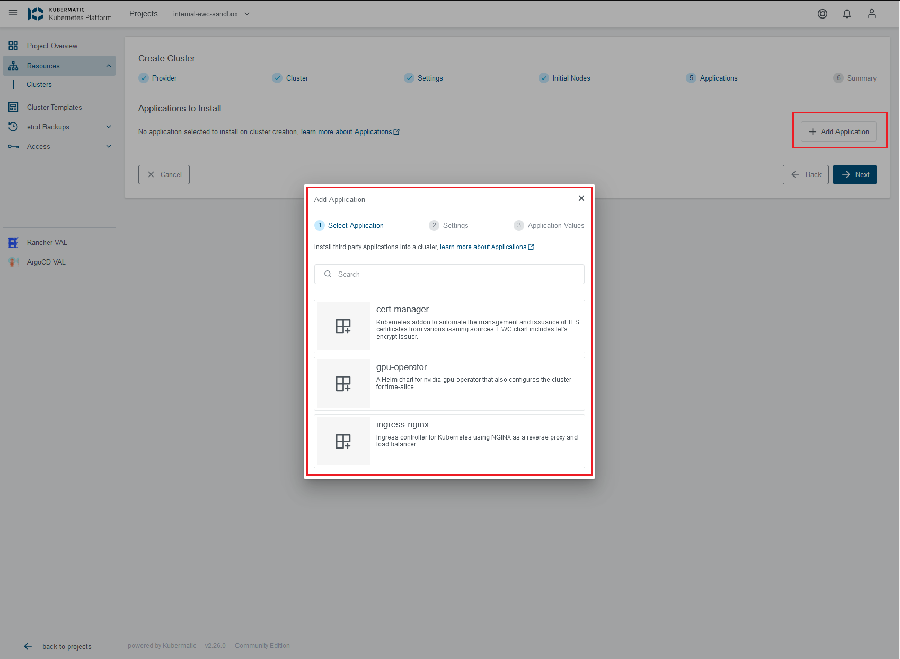Close the Add Application dialog

click(x=581, y=198)
